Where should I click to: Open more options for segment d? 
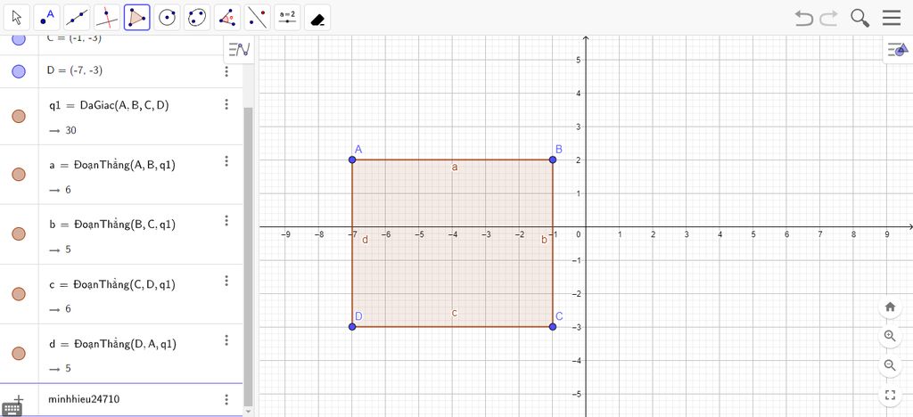[x=226, y=340]
